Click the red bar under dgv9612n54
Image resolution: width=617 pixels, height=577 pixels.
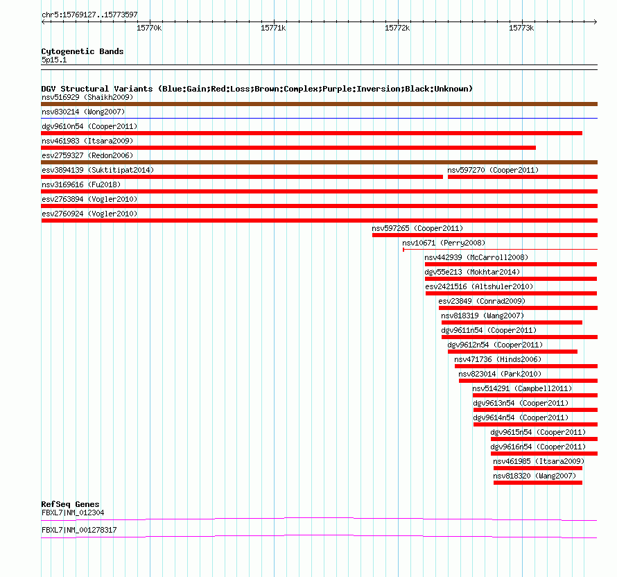(x=513, y=352)
